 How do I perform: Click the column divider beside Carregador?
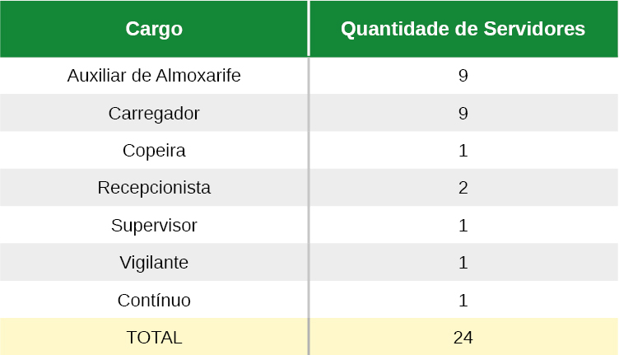pyautogui.click(x=309, y=113)
